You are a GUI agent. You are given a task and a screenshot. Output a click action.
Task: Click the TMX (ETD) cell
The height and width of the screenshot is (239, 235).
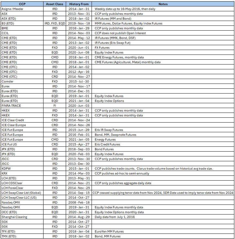22,236
